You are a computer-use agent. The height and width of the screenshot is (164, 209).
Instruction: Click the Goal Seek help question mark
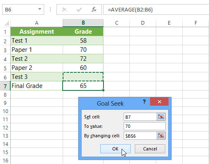144,102
